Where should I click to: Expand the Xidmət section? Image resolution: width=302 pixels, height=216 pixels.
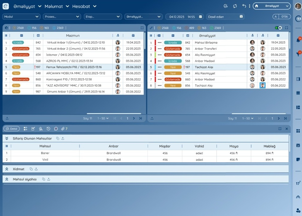tap(7, 169)
